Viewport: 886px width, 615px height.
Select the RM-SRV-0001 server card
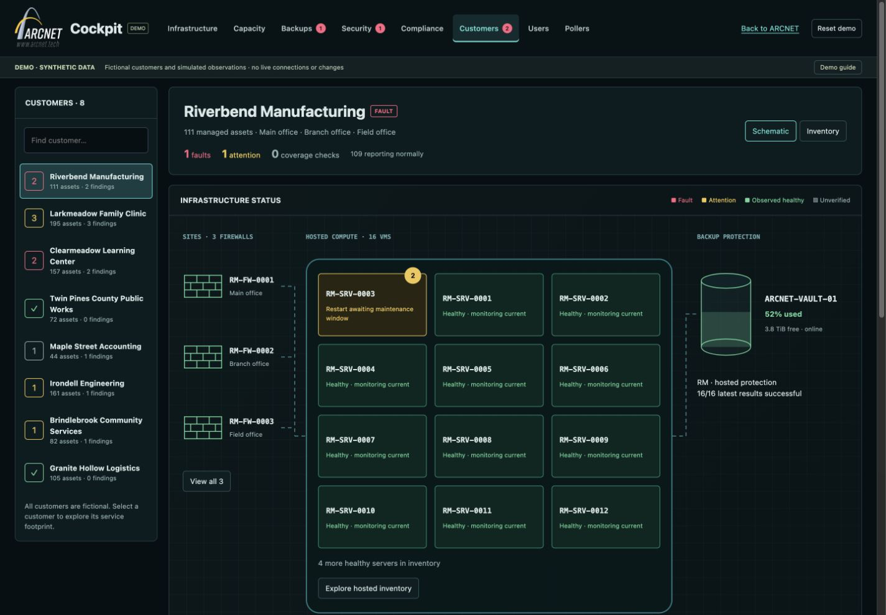point(489,305)
